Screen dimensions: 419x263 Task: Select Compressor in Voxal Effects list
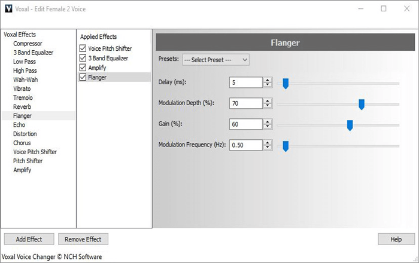[x=28, y=44]
